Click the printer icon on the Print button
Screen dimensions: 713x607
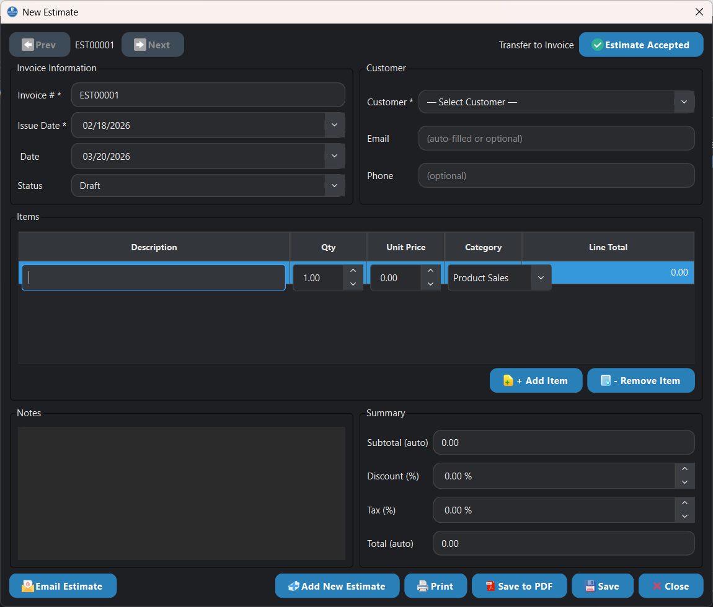coord(422,585)
